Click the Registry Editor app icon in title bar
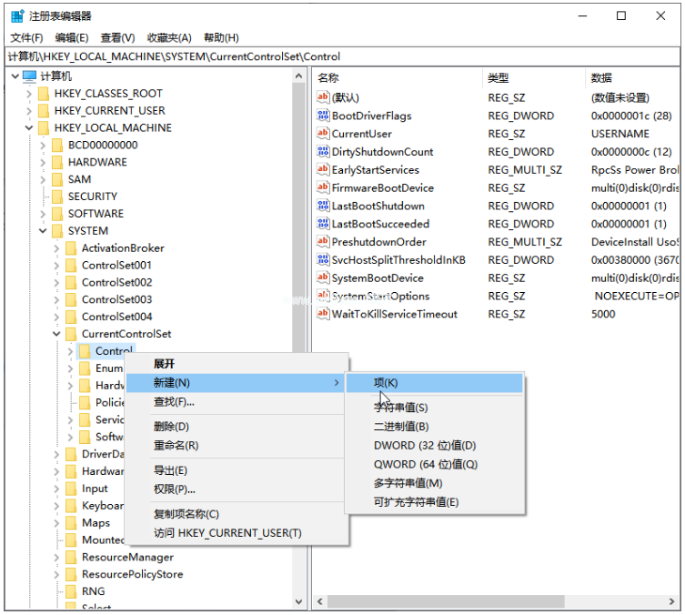This screenshot has height=615, width=685. pyautogui.click(x=16, y=16)
